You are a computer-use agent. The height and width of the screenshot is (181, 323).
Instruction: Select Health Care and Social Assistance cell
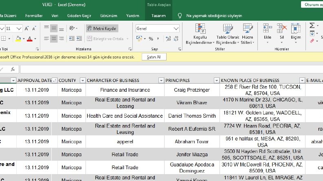pos(125,116)
